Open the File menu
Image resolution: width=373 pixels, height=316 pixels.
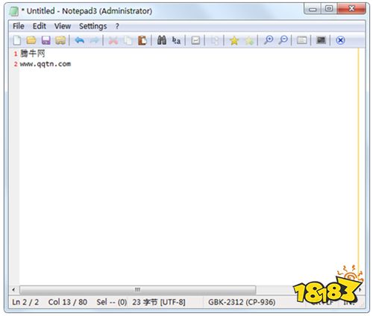19,26
